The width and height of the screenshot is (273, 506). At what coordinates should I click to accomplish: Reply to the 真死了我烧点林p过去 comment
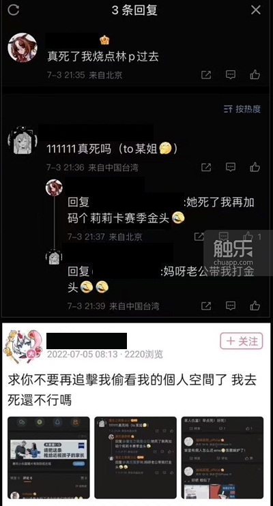[x=231, y=75]
